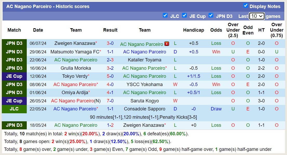Screen dimensions: 287x155
Task: Uncheck the JE Cup filter checkbox
Action: pos(184,15)
